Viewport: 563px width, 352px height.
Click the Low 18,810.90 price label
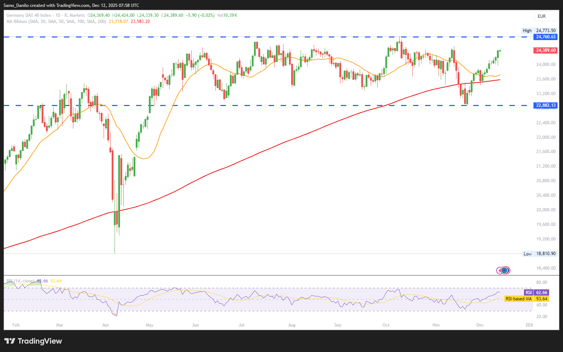[540, 254]
